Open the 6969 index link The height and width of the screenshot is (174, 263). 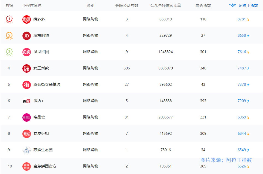[x=242, y=117]
